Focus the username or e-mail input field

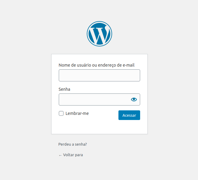click(99, 75)
